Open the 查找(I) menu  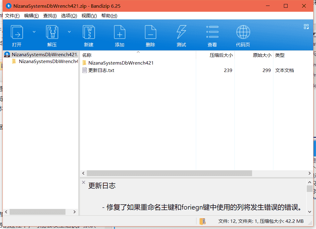click(x=50, y=16)
